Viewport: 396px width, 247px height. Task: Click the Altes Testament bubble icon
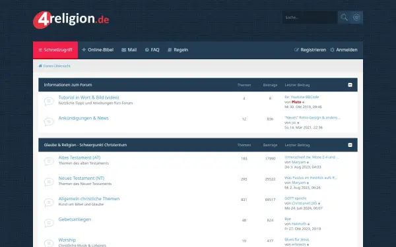pos(49,161)
